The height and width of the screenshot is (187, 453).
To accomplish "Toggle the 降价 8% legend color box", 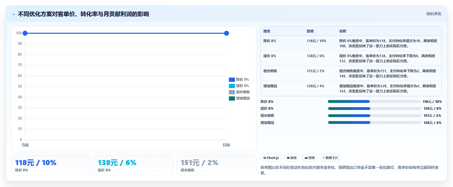I will click(x=232, y=80).
